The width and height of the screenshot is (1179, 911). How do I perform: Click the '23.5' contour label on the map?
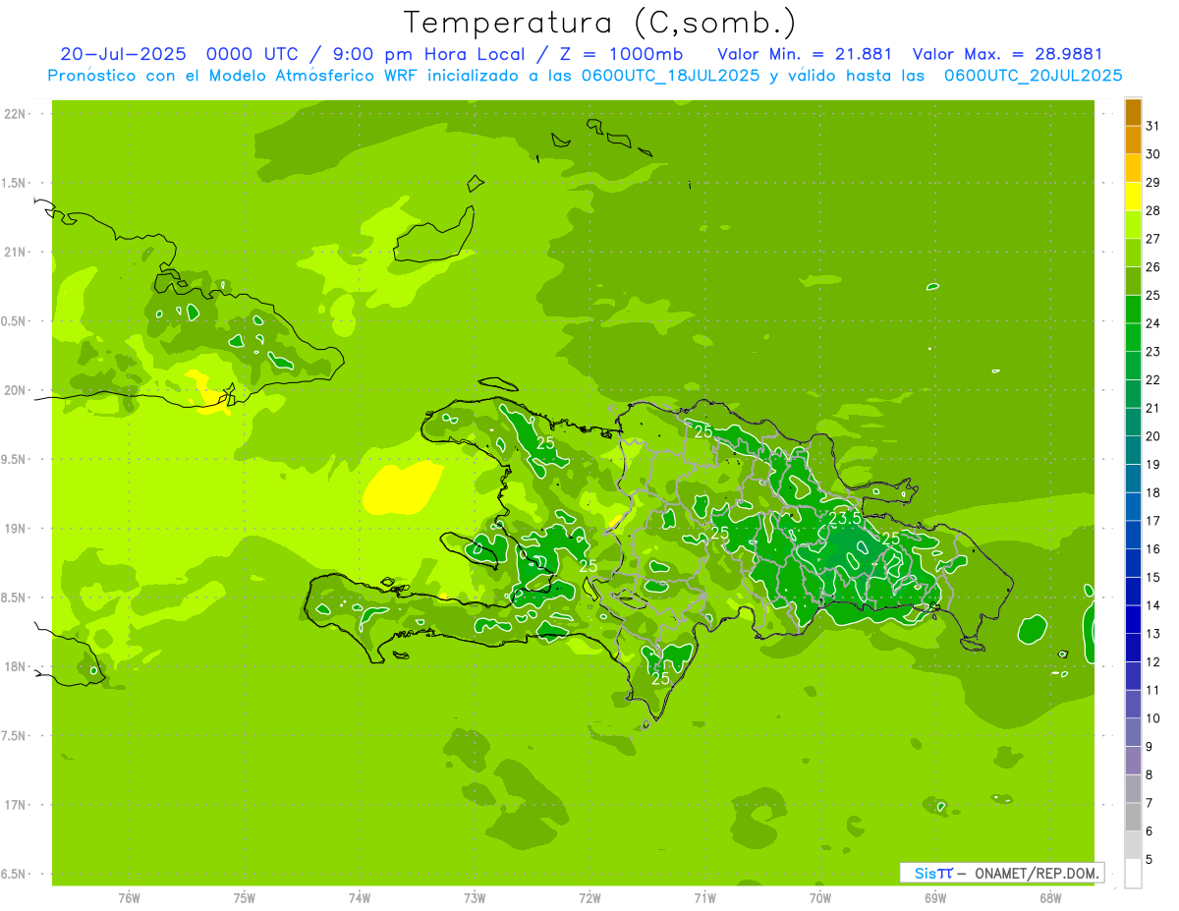[846, 518]
